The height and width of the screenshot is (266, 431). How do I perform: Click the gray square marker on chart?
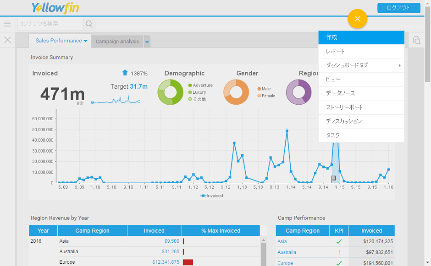(x=333, y=178)
